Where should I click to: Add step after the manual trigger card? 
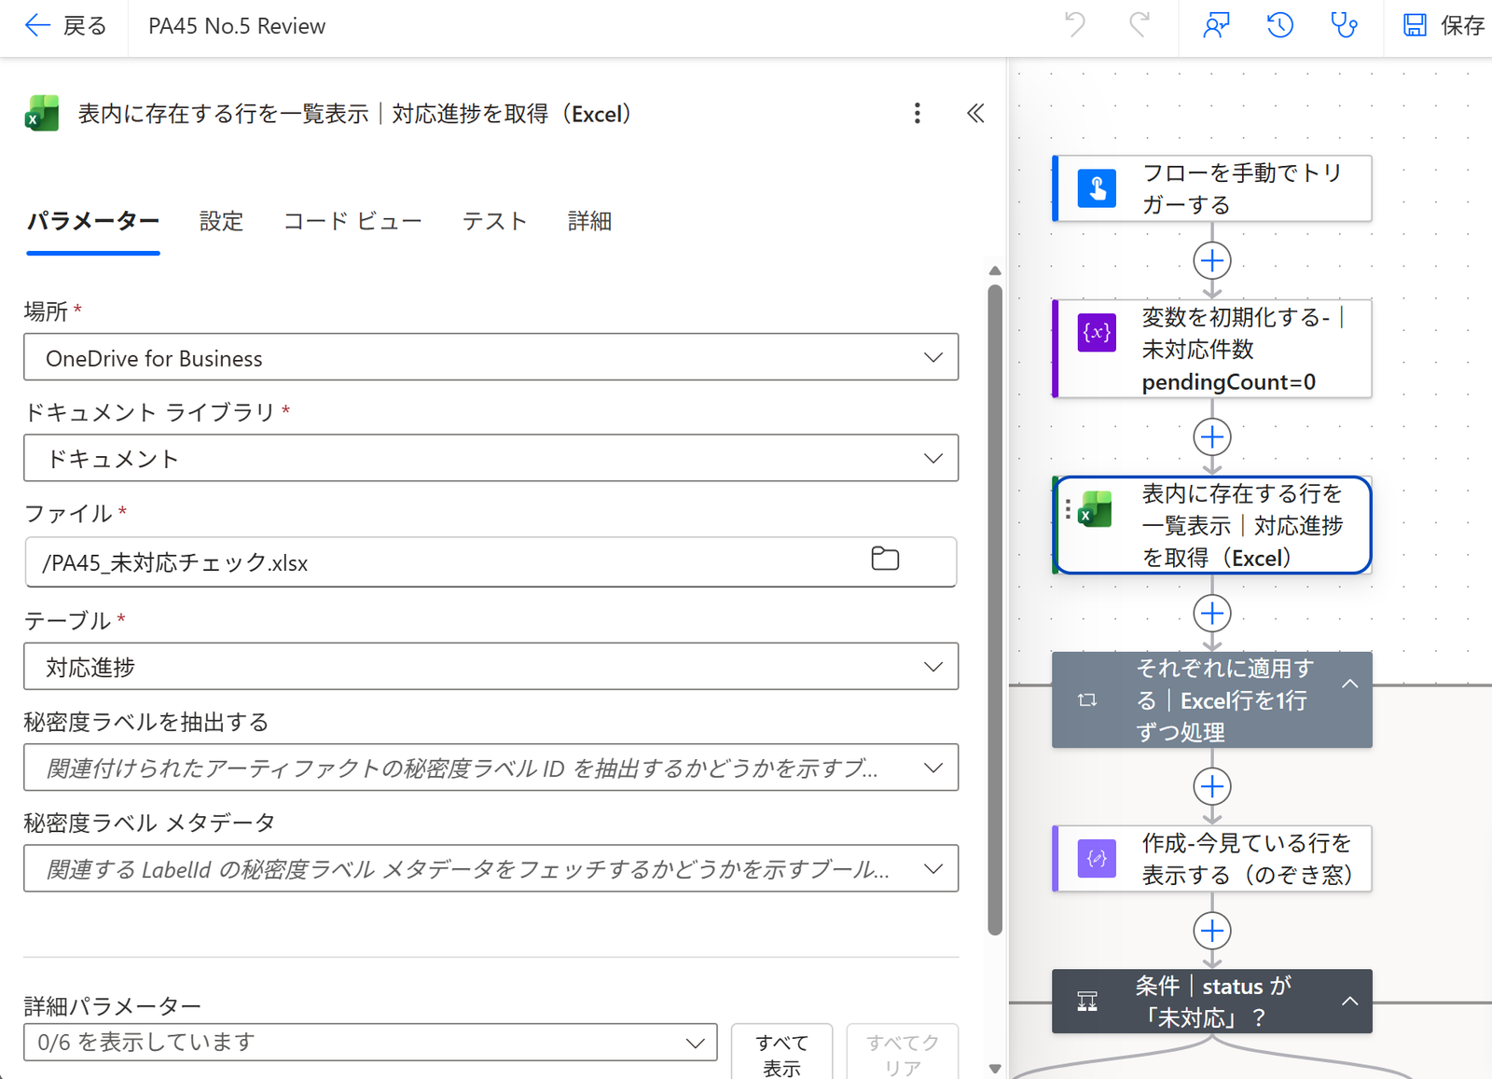(1212, 260)
